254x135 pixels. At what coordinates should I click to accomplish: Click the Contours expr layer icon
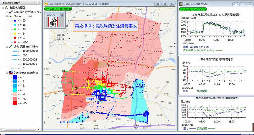11,72
